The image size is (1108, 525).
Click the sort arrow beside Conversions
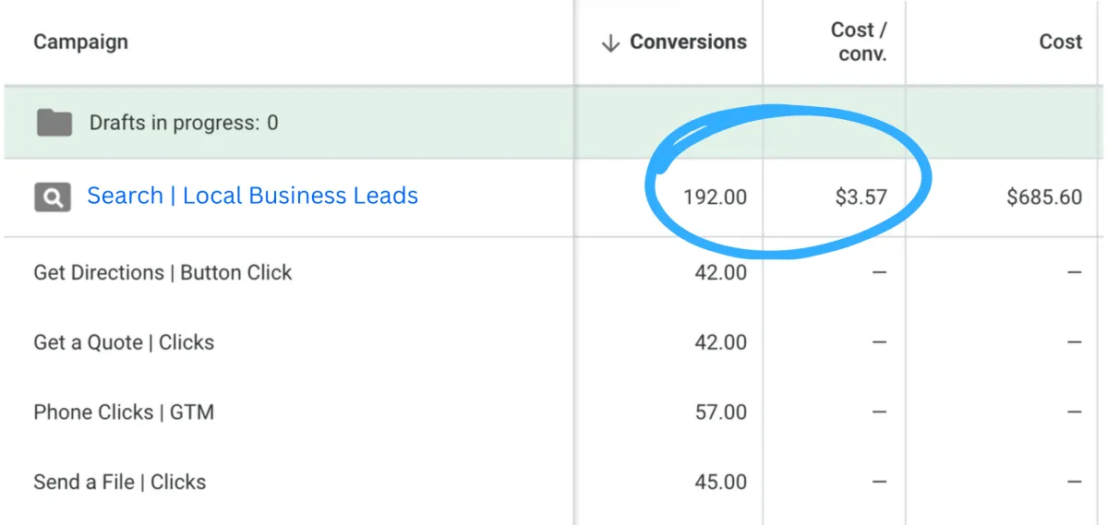pyautogui.click(x=609, y=43)
